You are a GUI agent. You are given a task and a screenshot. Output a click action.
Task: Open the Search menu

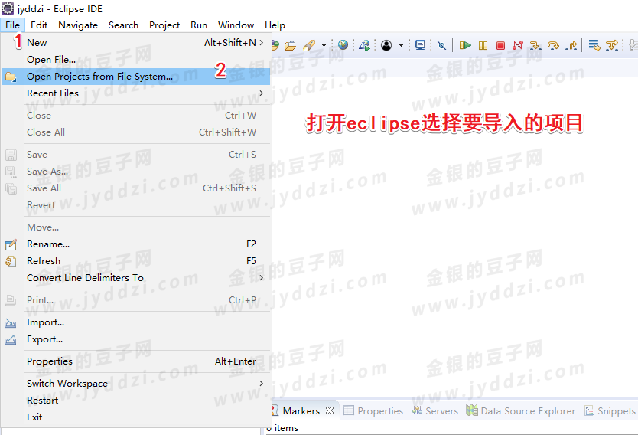tap(123, 25)
